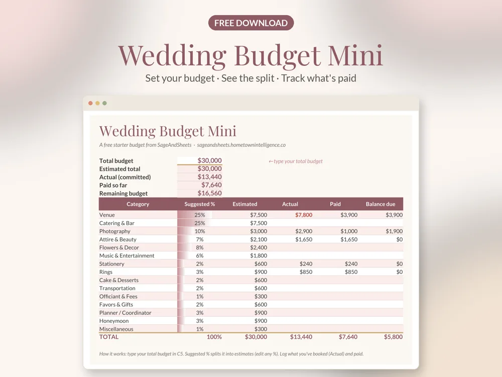Viewport: 502px width, 377px height.
Task: Click the green window dot
Action: point(105,103)
